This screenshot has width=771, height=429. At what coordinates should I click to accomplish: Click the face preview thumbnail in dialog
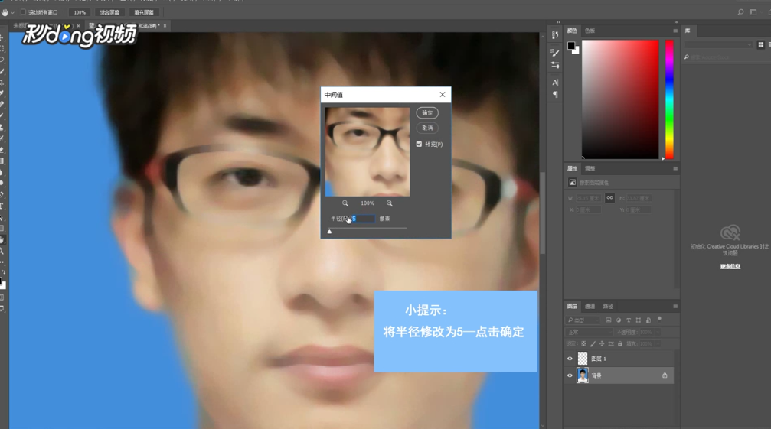coord(368,151)
